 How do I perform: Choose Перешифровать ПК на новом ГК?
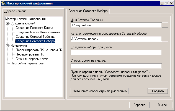click(39, 50)
